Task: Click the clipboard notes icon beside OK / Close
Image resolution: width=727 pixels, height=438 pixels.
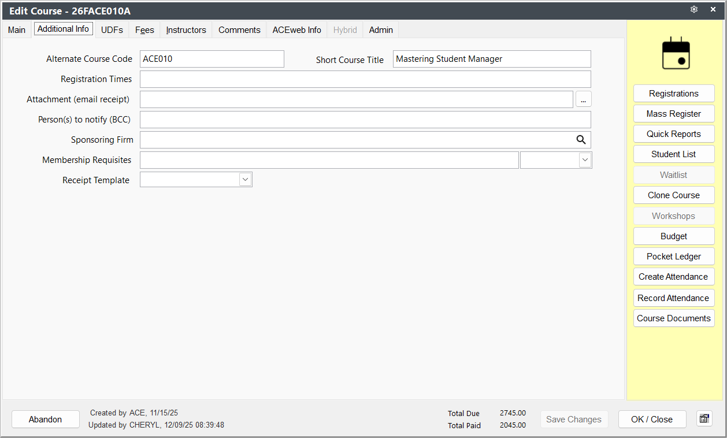Action: (x=704, y=419)
